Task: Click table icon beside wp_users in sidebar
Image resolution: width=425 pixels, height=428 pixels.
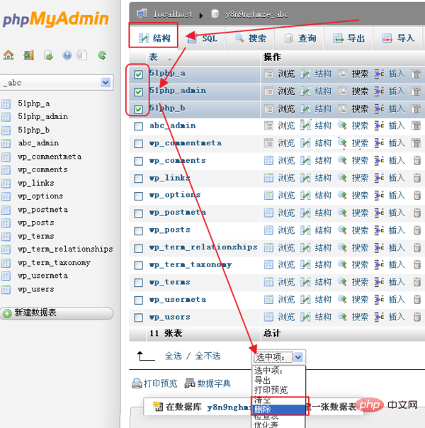Action: [x=6, y=289]
